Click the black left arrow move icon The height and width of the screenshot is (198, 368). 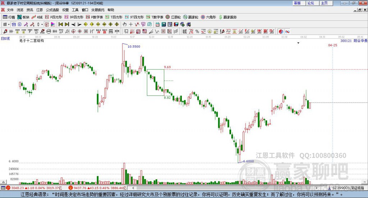[73, 24]
